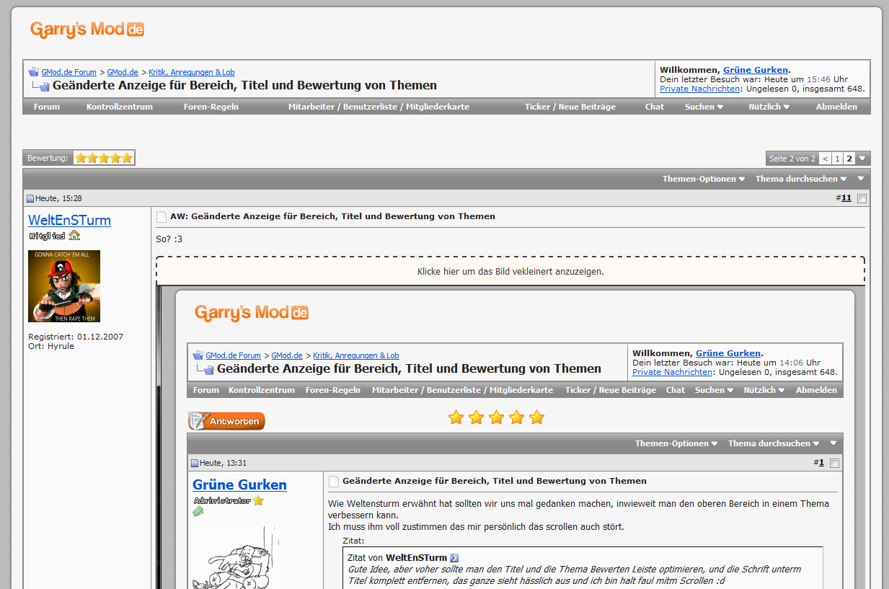This screenshot has height=589, width=889.
Task: Open the Private Nachrichten link
Action: coord(699,89)
